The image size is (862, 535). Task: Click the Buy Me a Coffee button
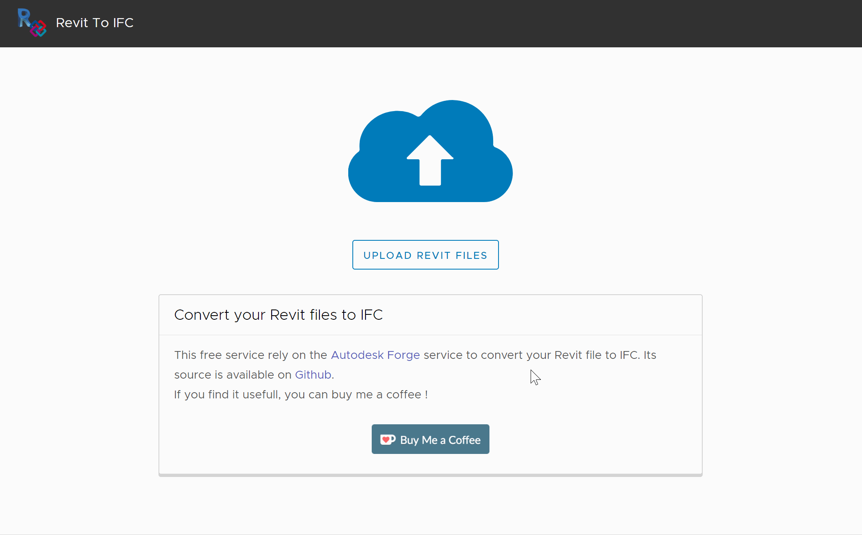pos(431,439)
